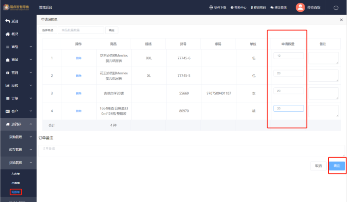Click the XXL spec cell

[x=149, y=58]
